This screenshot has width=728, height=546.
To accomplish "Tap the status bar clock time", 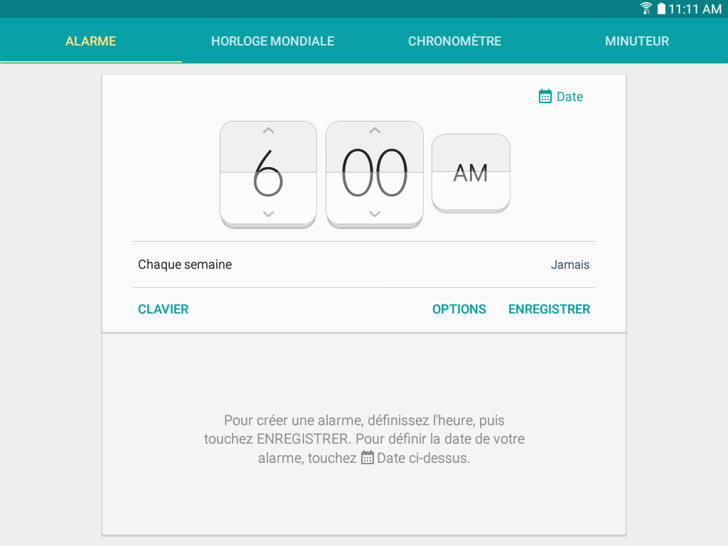I will click(x=695, y=9).
